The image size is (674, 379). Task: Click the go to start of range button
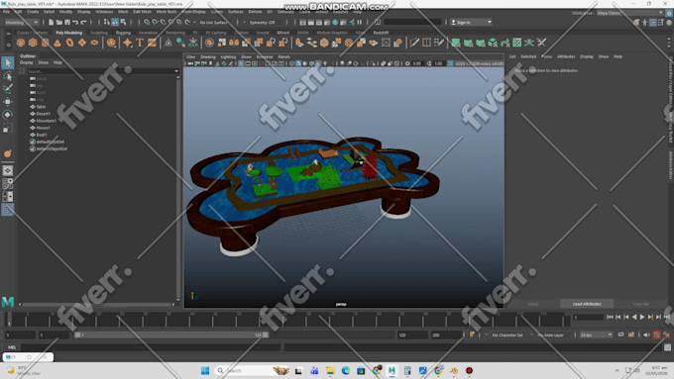point(610,317)
